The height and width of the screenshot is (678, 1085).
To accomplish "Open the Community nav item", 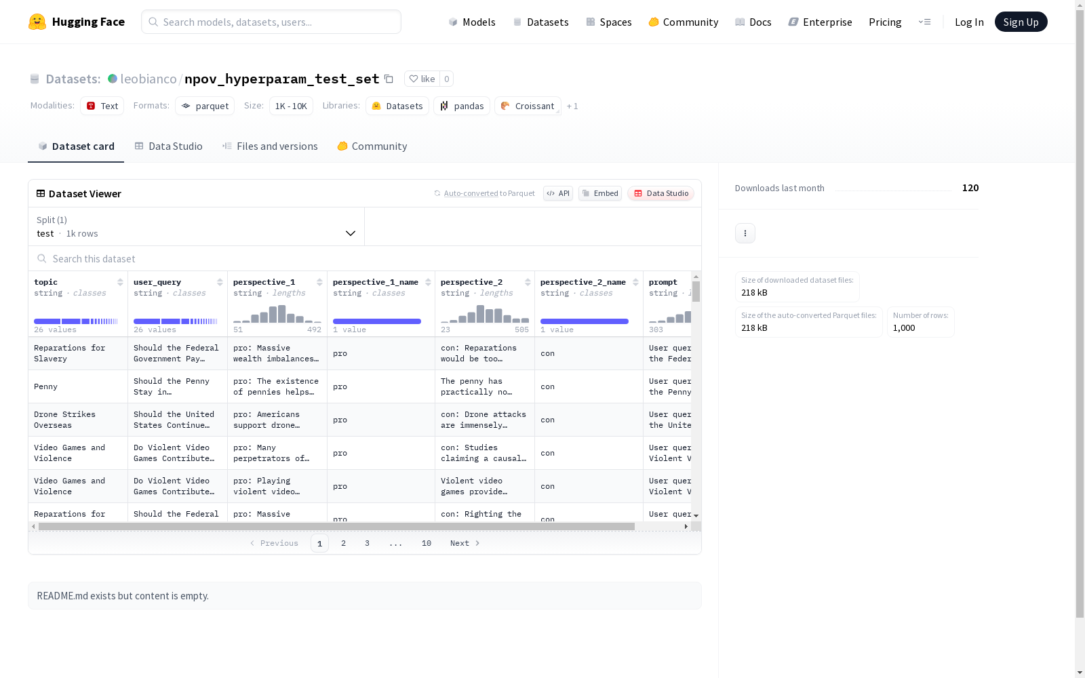I will (x=684, y=22).
